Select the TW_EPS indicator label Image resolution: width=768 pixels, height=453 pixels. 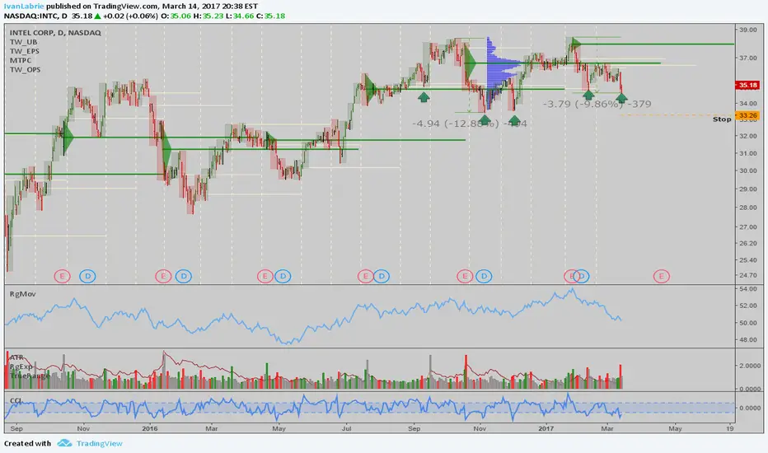25,51
